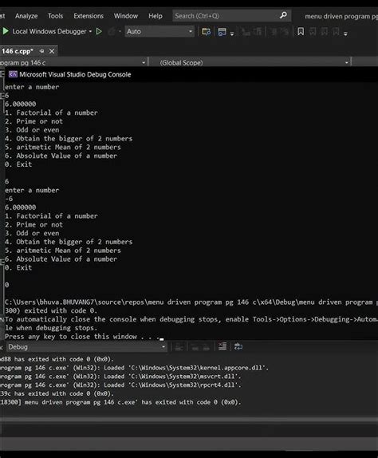The height and width of the screenshot is (458, 378).
Task: Click dimmed next message icon in Output toolbar
Action: (206, 347)
